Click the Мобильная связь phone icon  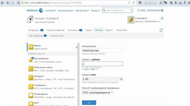[31, 69]
